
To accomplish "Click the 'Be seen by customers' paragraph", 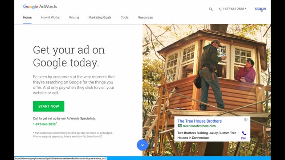I will (74, 85).
